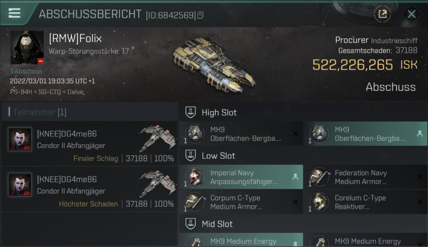
Task: Open the hamburger menu icon
Action: [x=14, y=13]
